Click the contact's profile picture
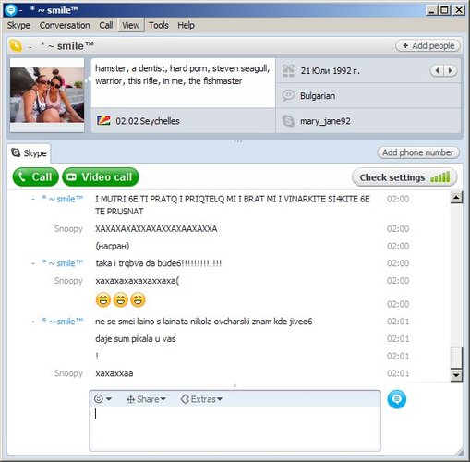The height and width of the screenshot is (462, 470). pos(47,95)
